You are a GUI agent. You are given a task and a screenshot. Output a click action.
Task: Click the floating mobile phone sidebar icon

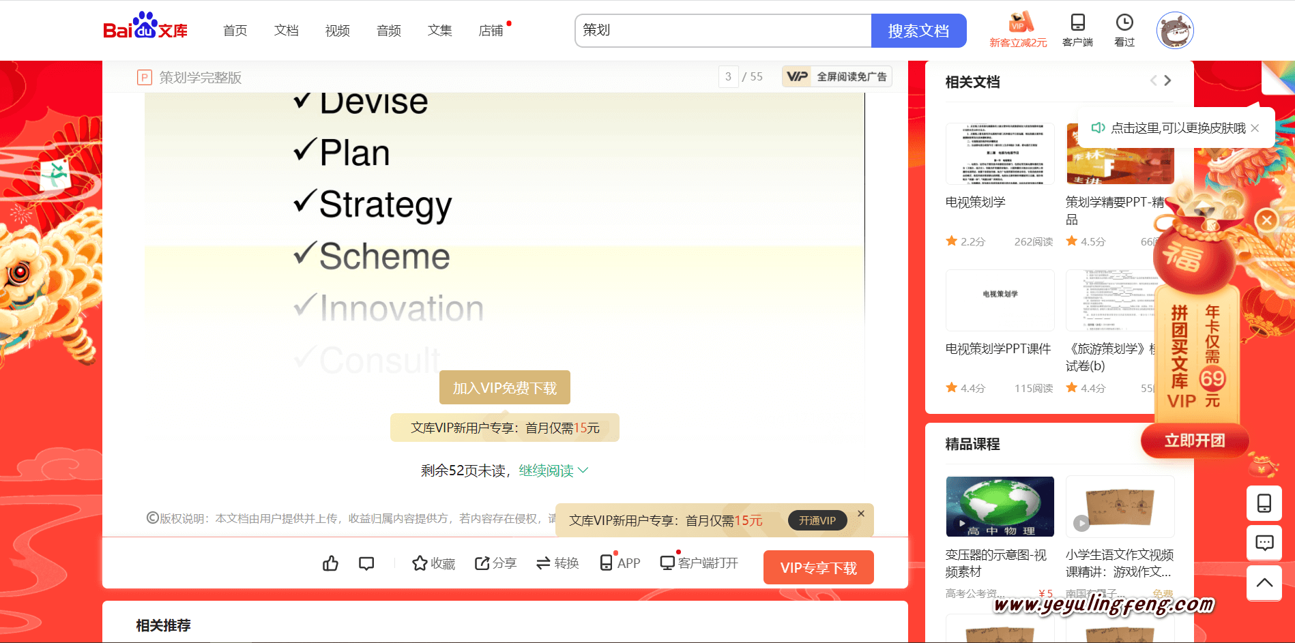[1264, 503]
